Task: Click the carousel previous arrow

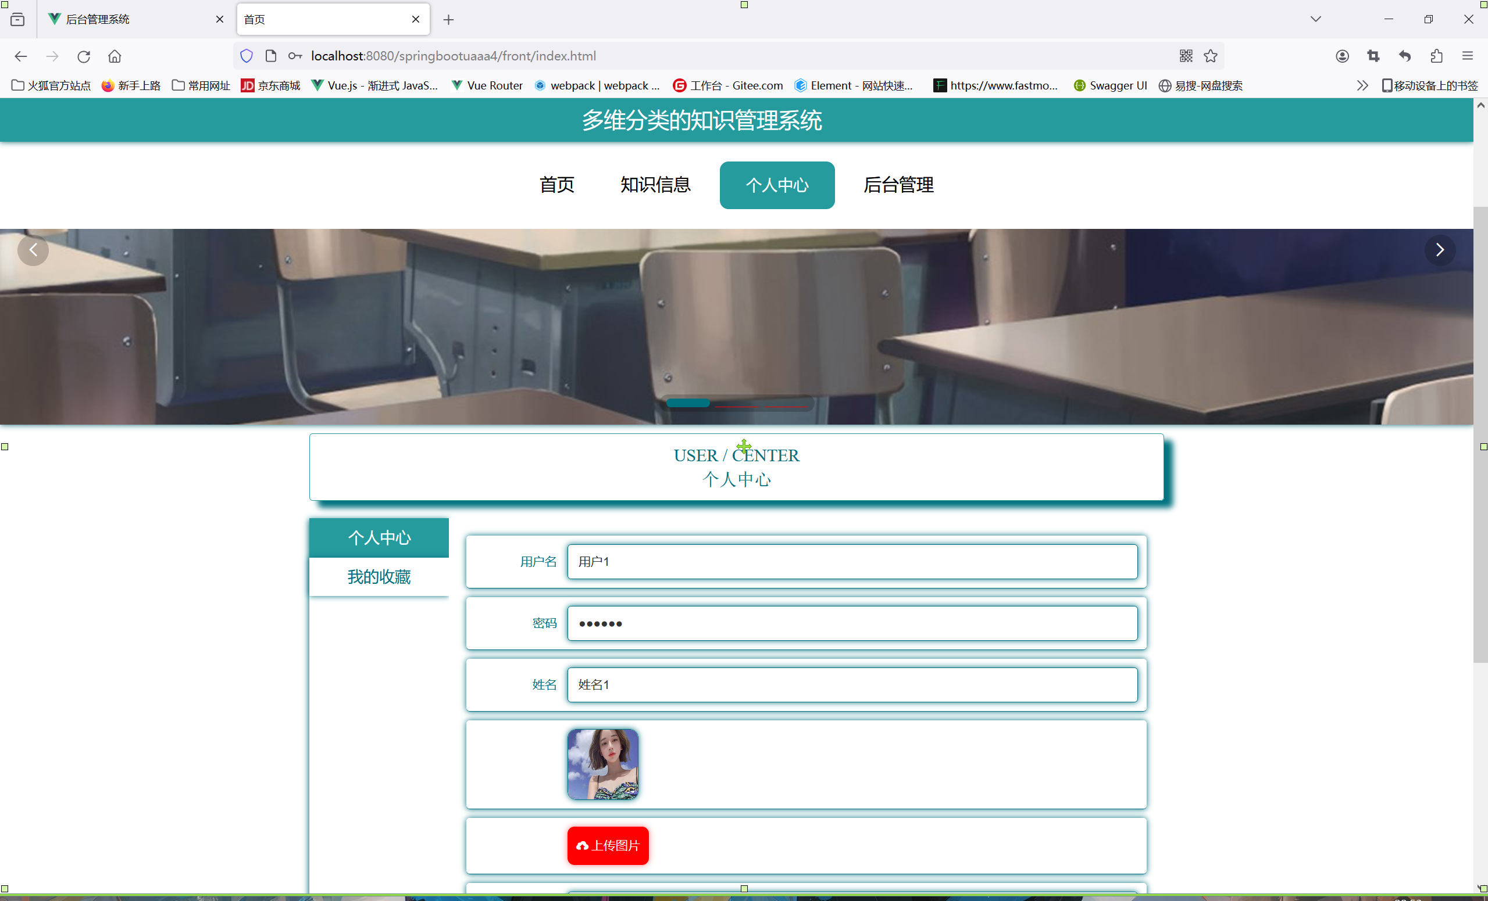Action: click(x=33, y=250)
